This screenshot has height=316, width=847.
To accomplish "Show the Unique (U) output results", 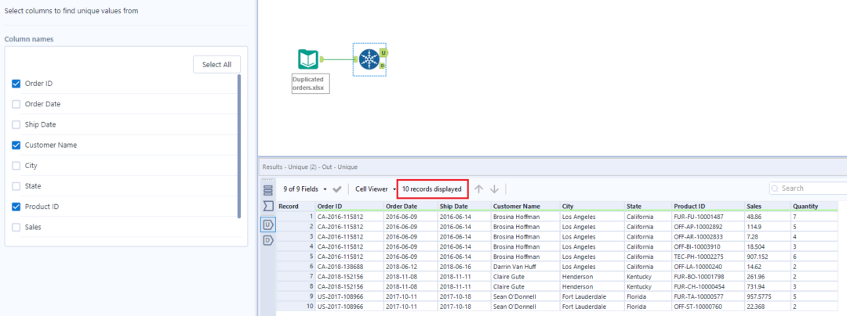I will point(267,224).
